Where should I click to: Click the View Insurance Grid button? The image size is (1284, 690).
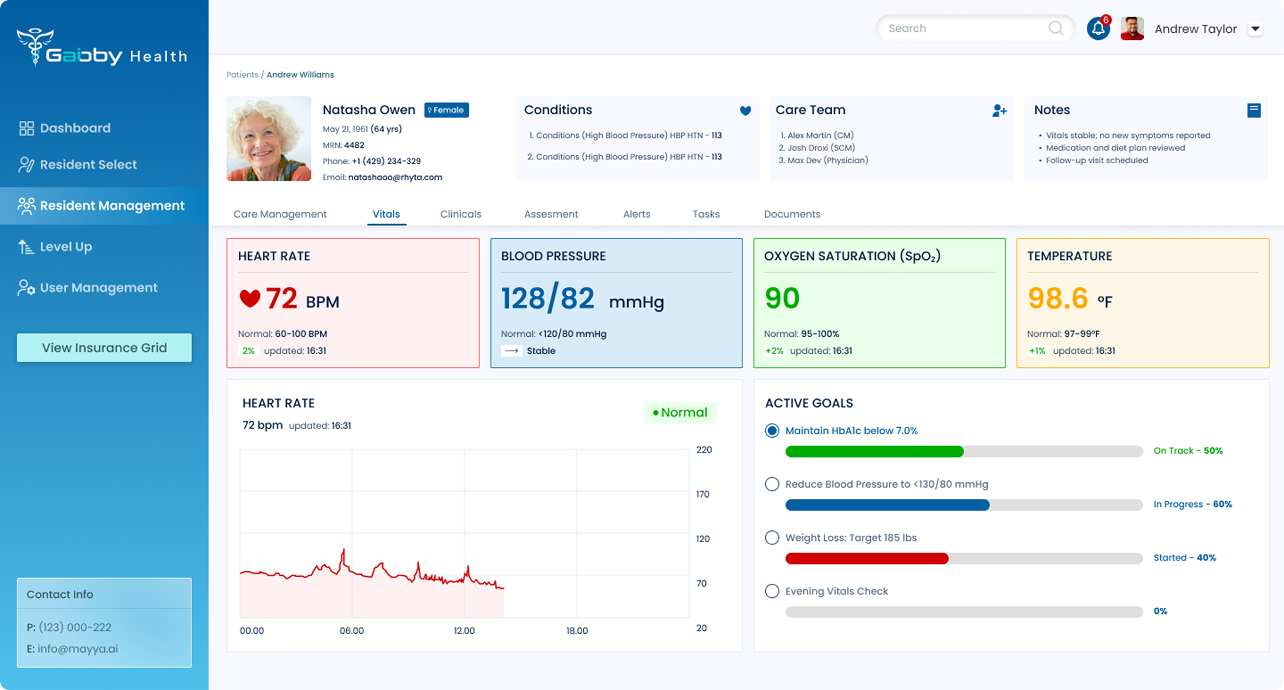click(x=104, y=347)
